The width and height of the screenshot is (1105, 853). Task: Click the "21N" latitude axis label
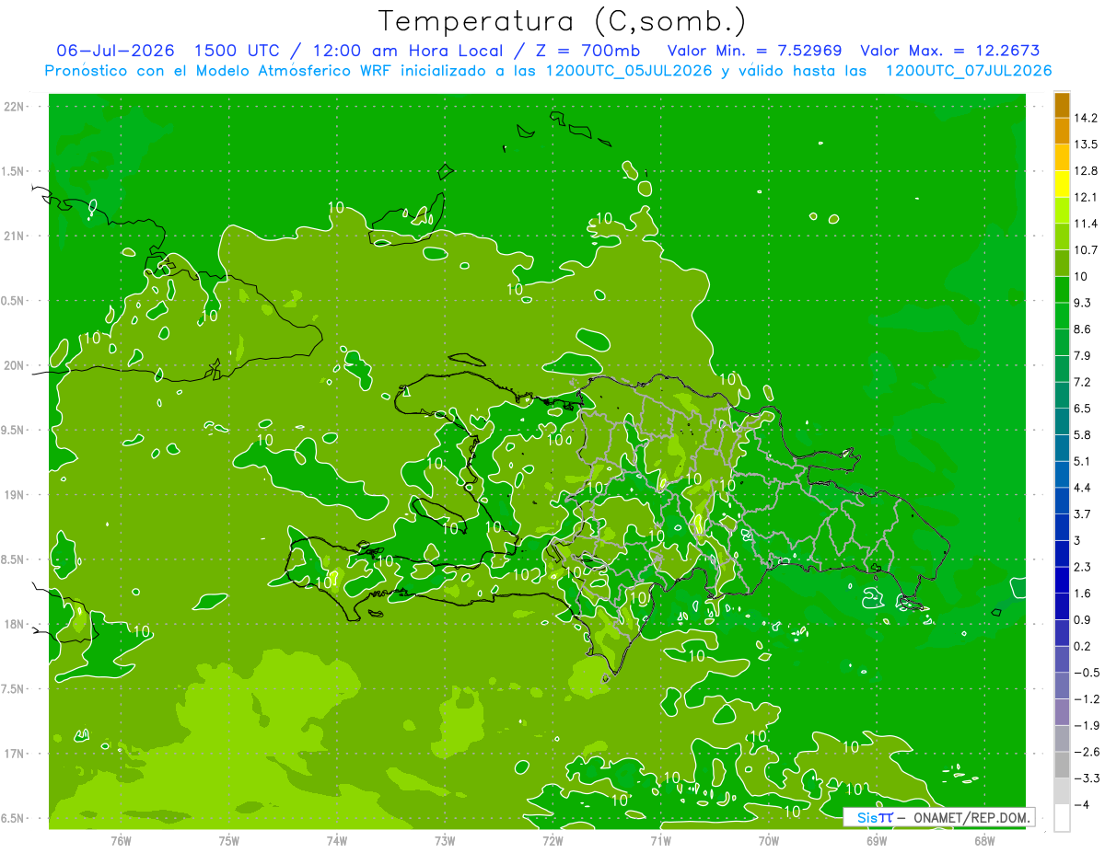click(13, 236)
